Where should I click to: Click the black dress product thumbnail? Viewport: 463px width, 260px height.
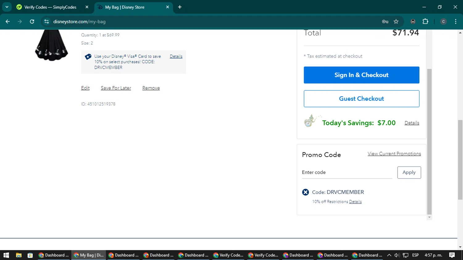[52, 45]
